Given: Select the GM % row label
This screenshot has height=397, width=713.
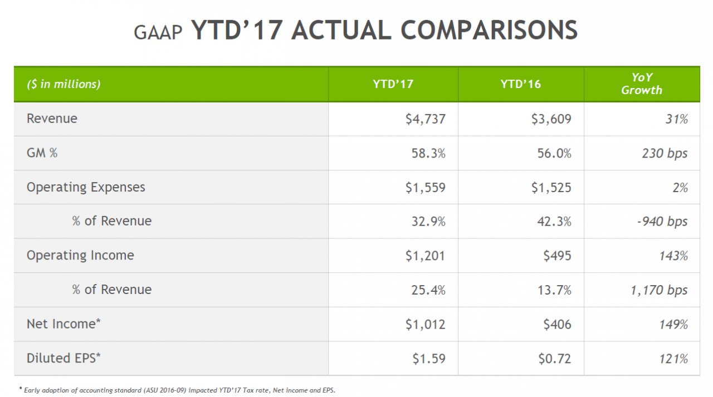Looking at the screenshot, I should [x=42, y=153].
